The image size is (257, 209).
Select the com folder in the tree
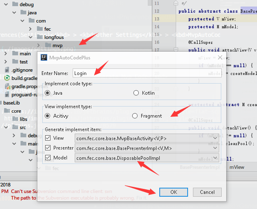pos(41,21)
